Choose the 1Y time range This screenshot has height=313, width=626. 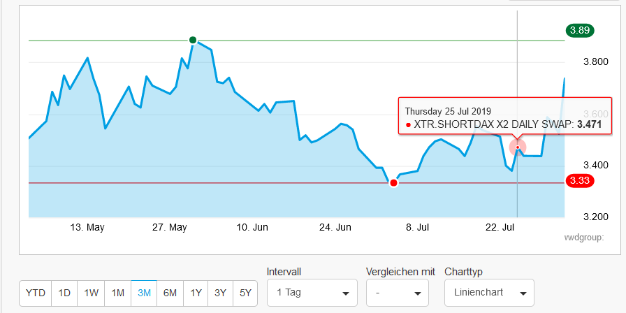[196, 293]
